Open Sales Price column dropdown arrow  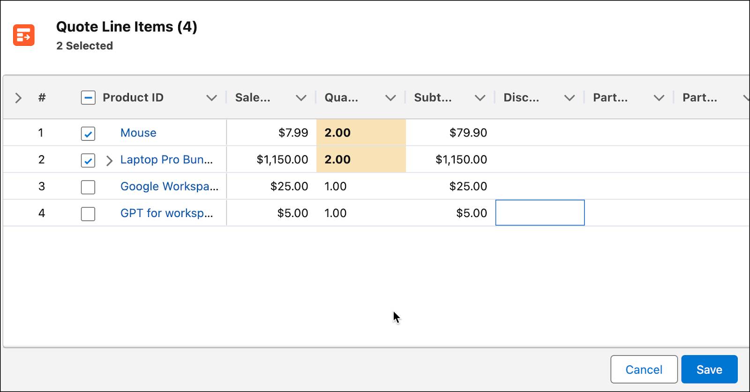click(x=301, y=98)
